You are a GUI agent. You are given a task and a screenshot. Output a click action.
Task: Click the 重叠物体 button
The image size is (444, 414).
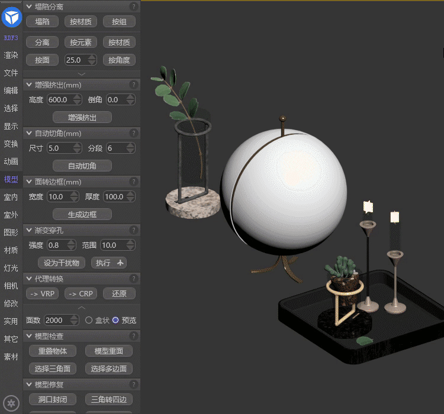pos(53,351)
